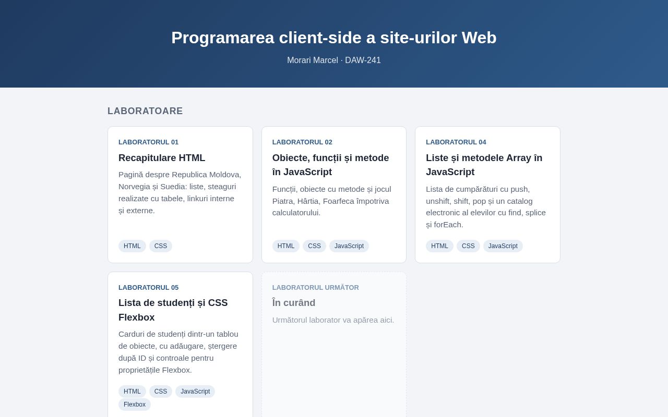Click description starting "Lista de cumpărături cu push"
The width and height of the screenshot is (668, 417).
[x=486, y=207]
